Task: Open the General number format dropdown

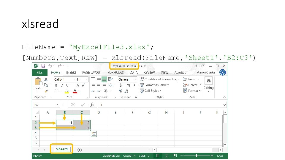Action: pyautogui.click(x=135, y=79)
